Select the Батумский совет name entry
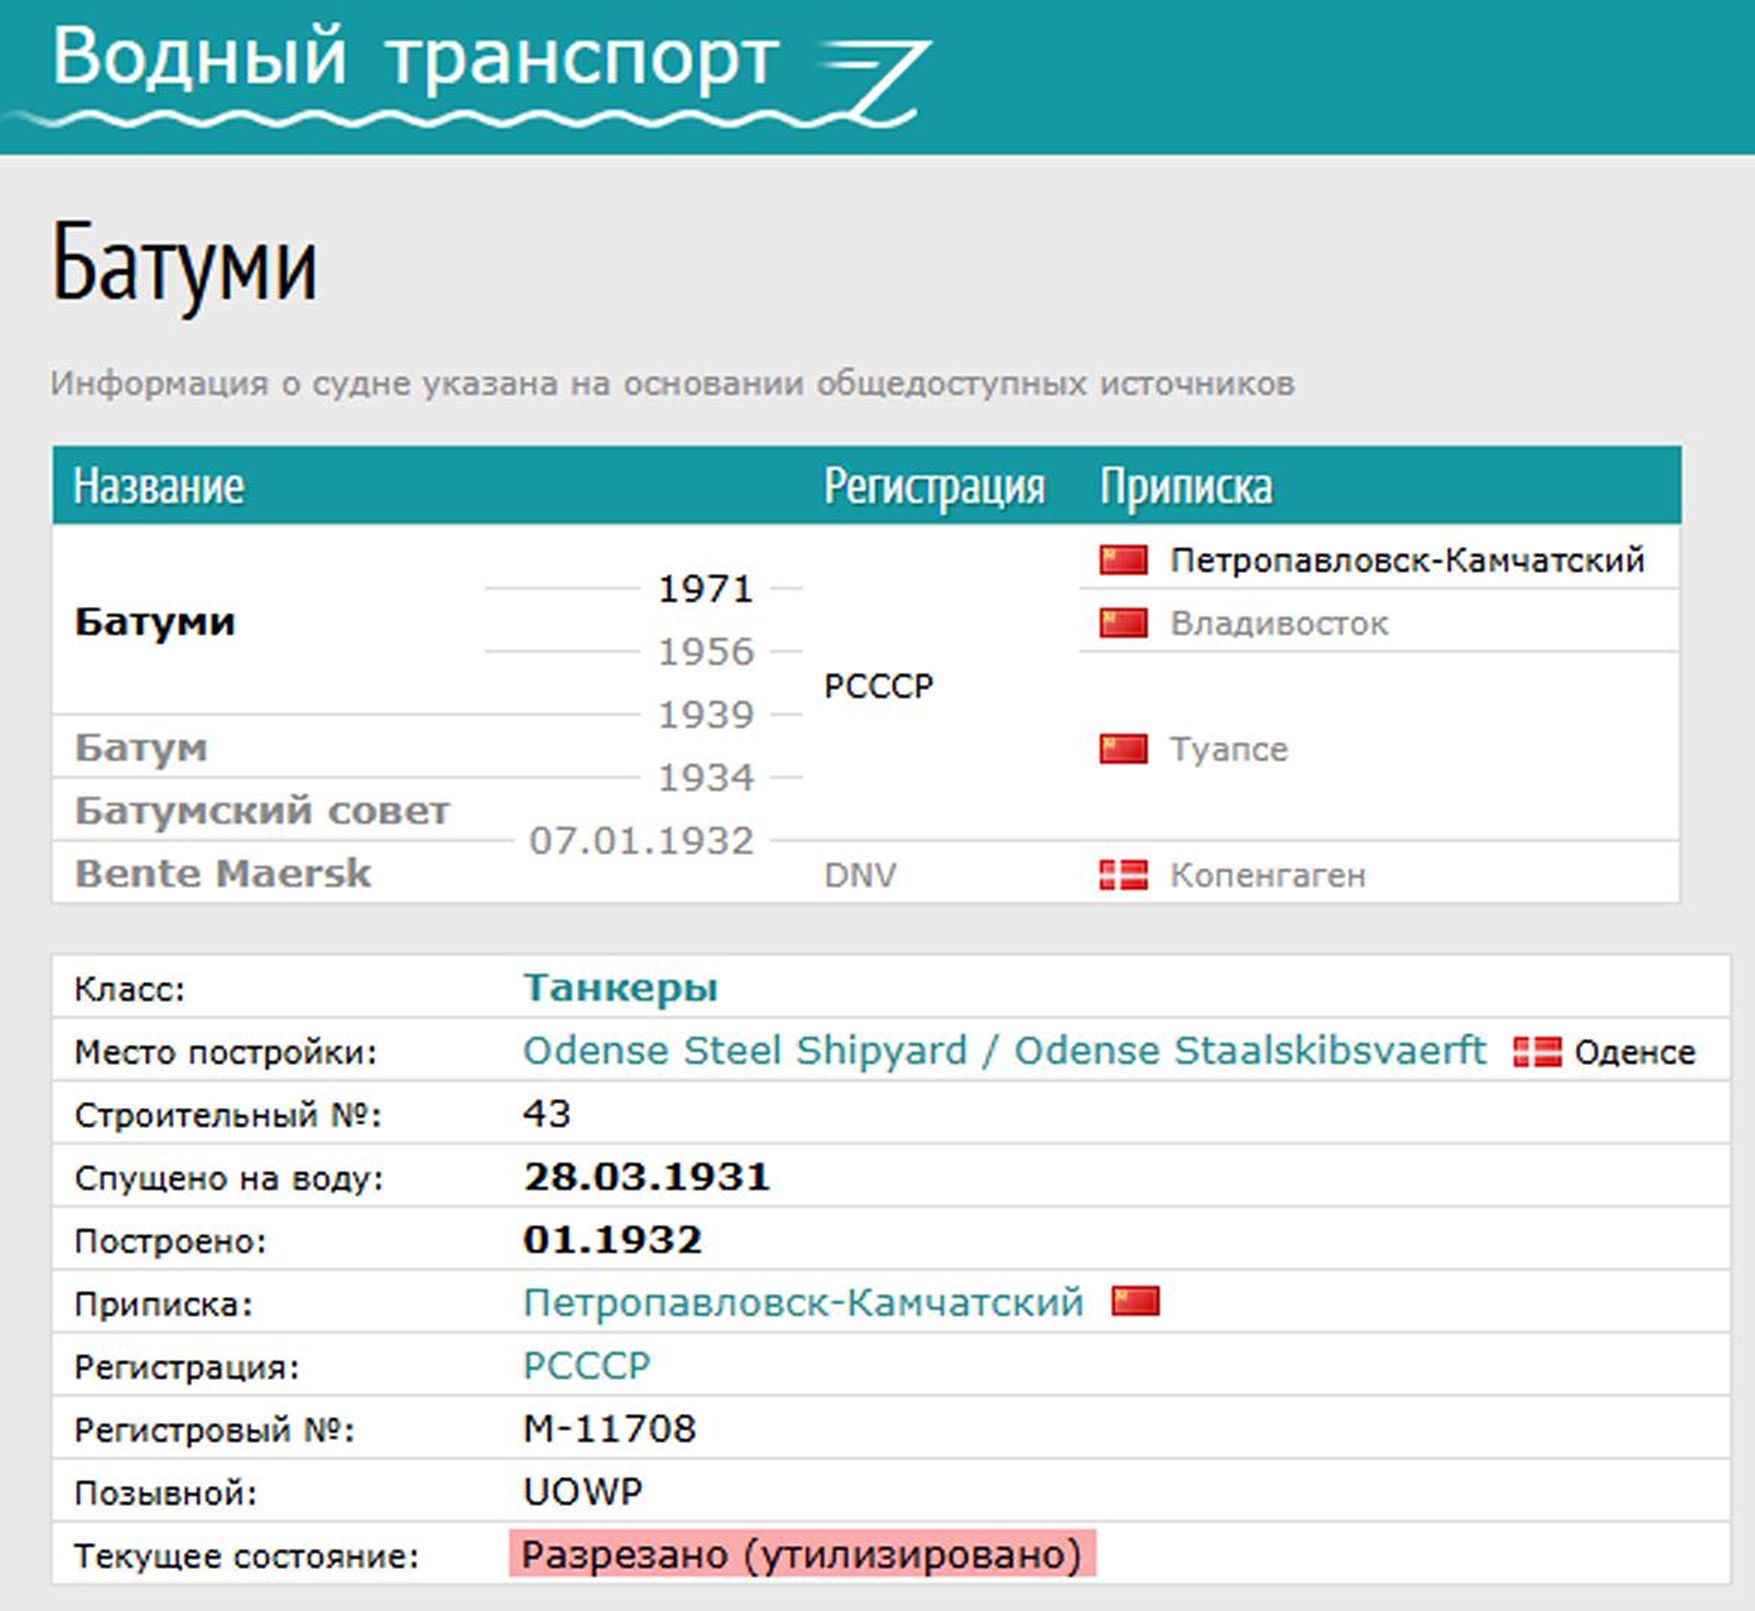Viewport: 1755px width, 1611px height. tap(262, 811)
